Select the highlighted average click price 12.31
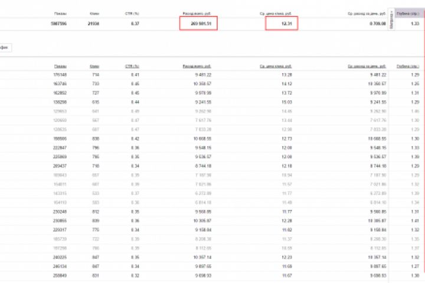Screen dimensions: 425x283 click(x=282, y=24)
